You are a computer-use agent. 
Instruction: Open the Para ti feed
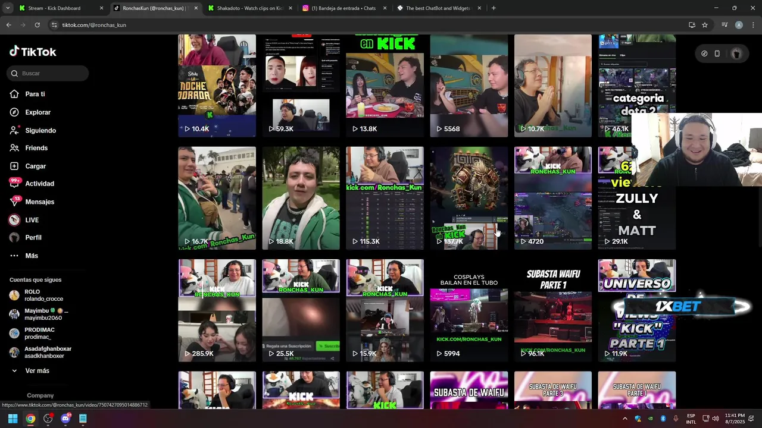[27, 94]
